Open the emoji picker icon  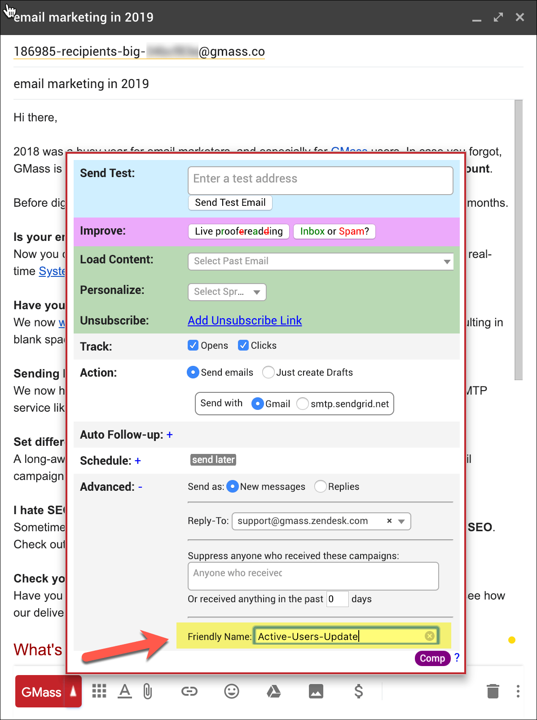(232, 691)
